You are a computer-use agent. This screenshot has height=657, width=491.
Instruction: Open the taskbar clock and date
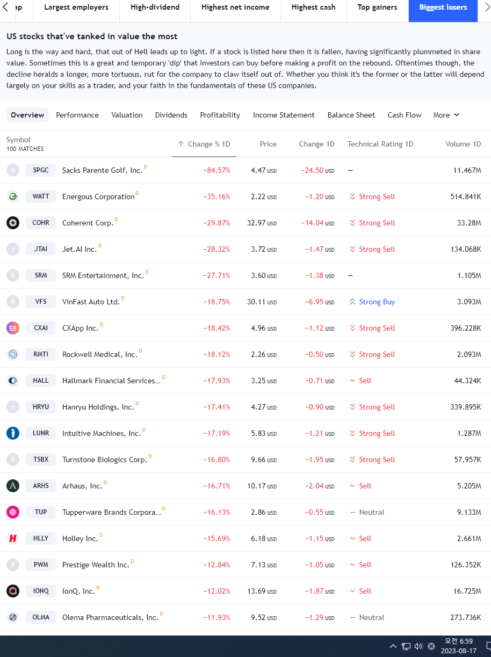[458, 646]
